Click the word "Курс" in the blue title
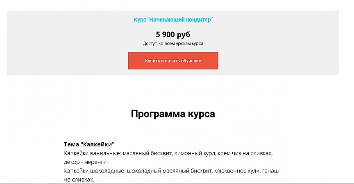Viewport: 354px width, 184px height. (140, 20)
